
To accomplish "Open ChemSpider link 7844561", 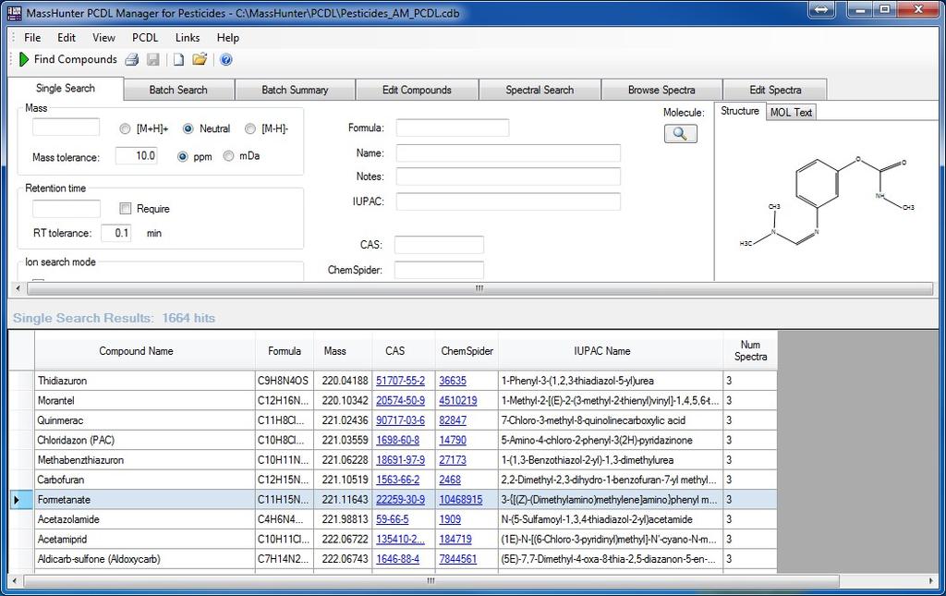I will coord(458,559).
